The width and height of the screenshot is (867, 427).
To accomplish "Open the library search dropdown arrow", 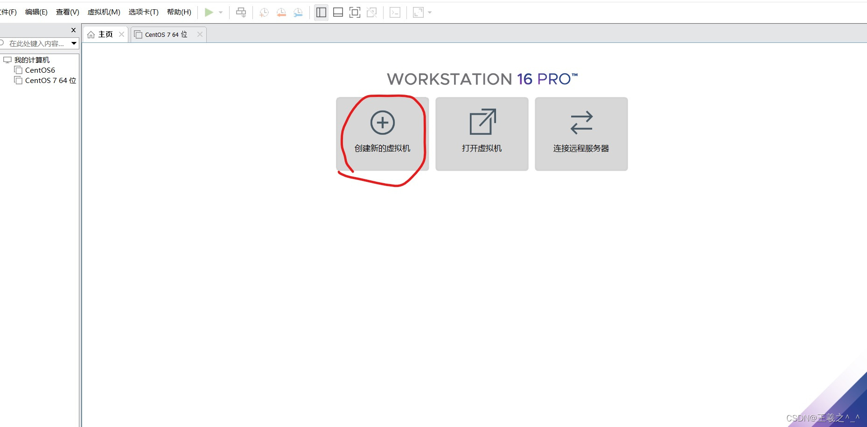I will [x=74, y=43].
